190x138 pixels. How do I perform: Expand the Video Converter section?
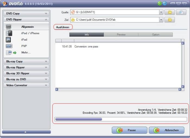point(26,85)
